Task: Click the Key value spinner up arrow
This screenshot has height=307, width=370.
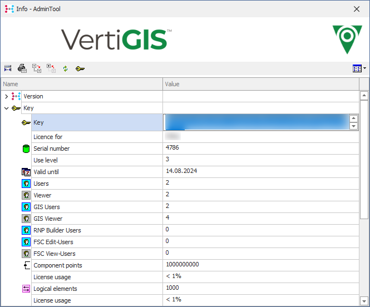Action: coord(353,118)
